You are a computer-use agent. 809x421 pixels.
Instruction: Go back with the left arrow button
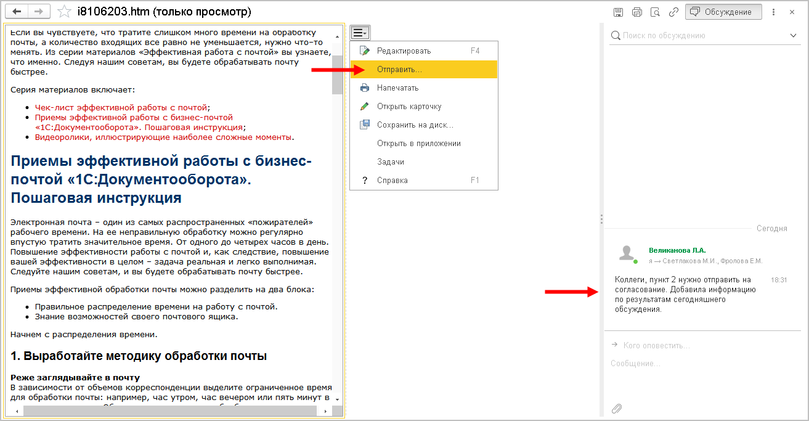[x=17, y=12]
